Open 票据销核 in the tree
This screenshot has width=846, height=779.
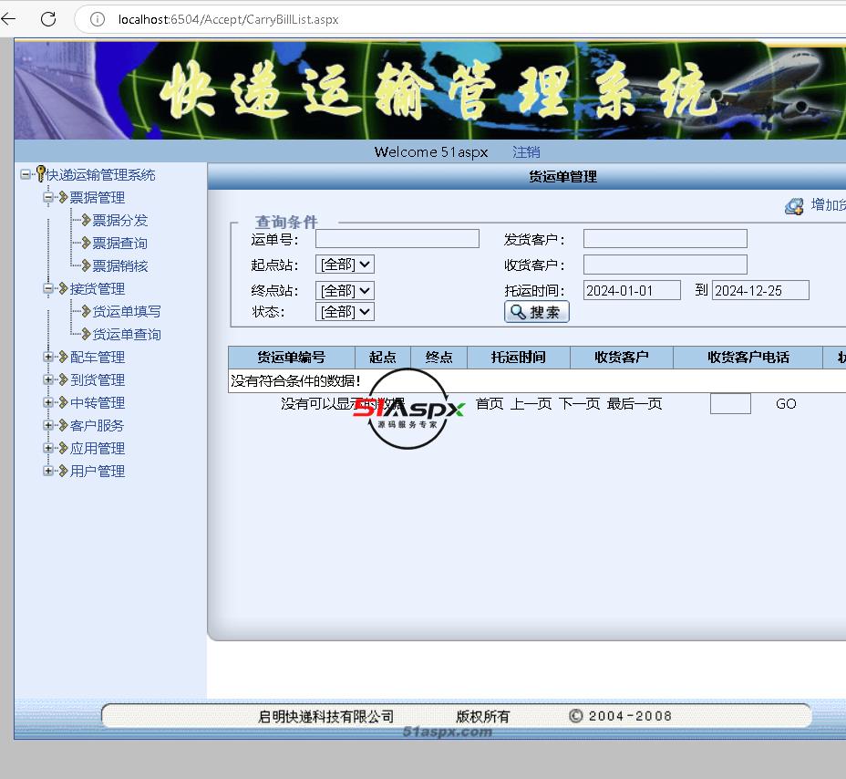119,265
